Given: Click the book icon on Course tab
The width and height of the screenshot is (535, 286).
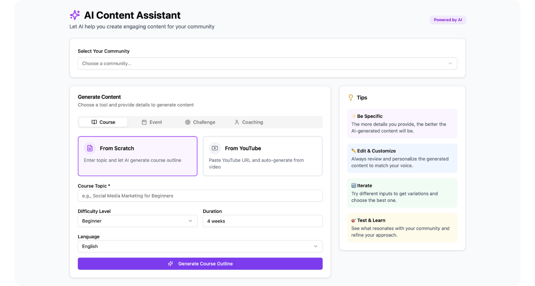Looking at the screenshot, I should coord(94,122).
